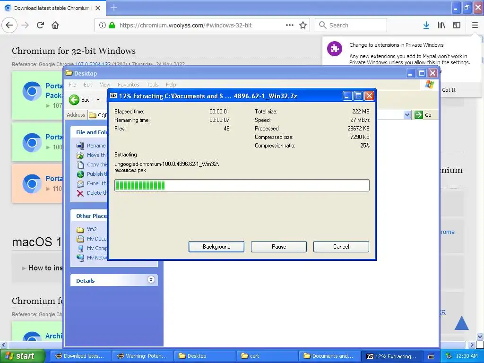This screenshot has height=363, width=484.
Task: Click the 12:30 AM taskbar clock
Action: coord(467,356)
